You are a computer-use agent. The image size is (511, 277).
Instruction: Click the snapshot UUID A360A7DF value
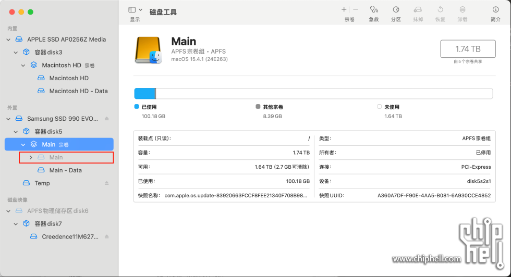pos(434,196)
